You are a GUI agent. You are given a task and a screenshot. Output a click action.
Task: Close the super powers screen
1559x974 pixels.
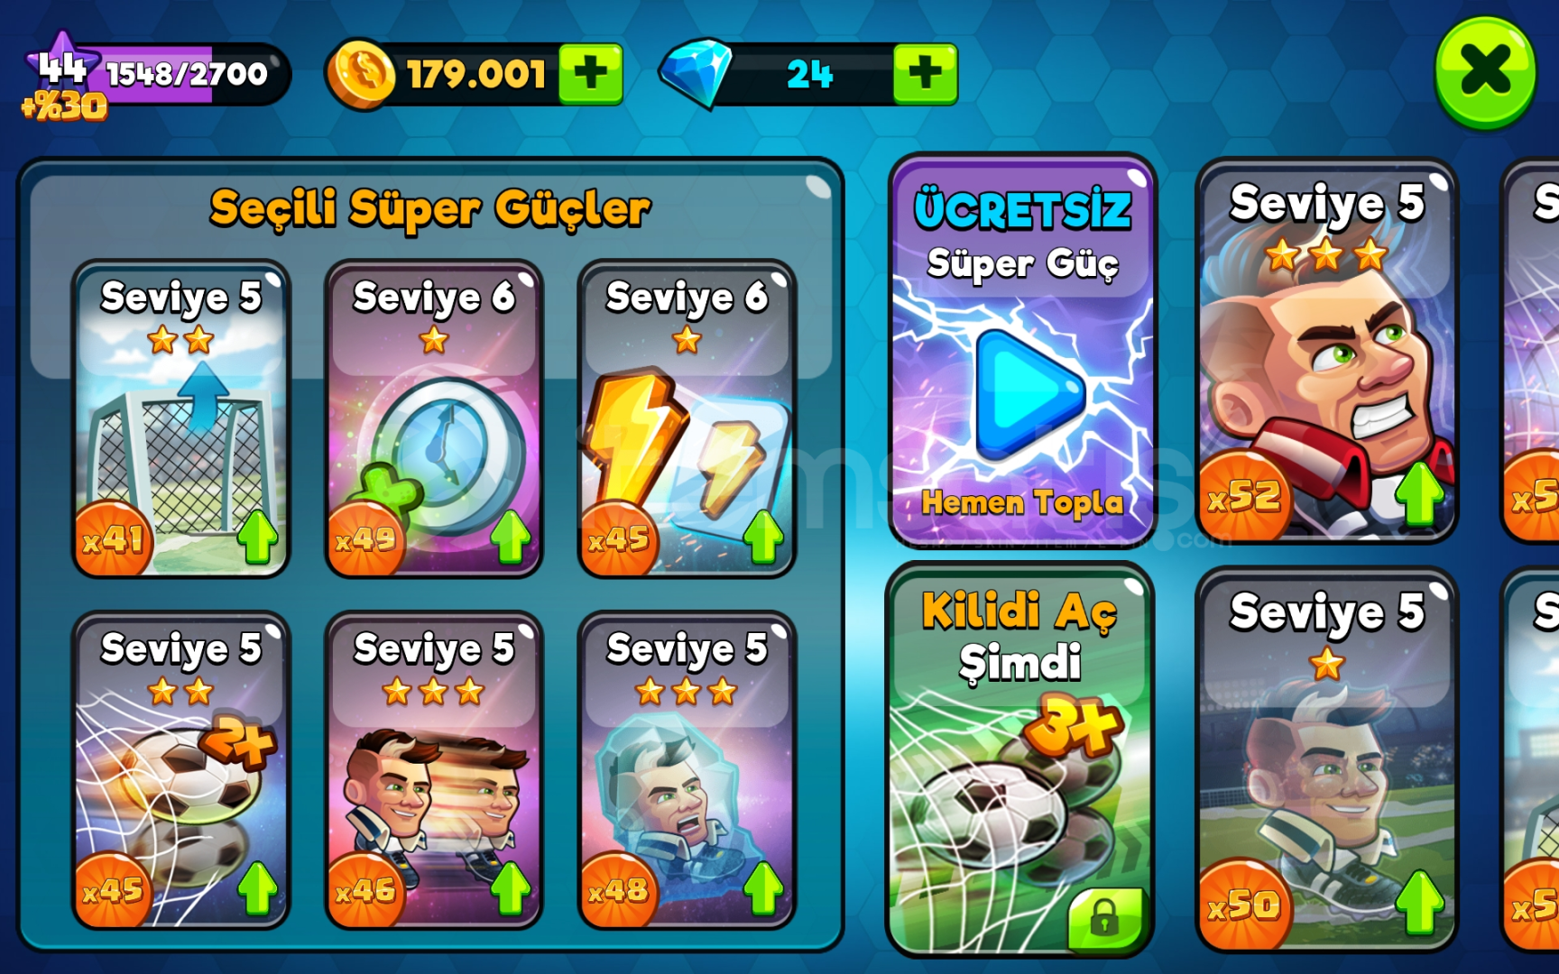click(x=1485, y=72)
